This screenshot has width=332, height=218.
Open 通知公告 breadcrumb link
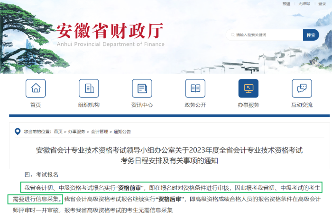[x=122, y=131]
